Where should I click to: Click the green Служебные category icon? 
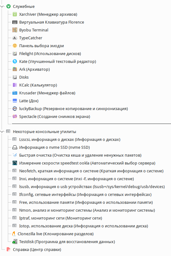click(8, 6)
